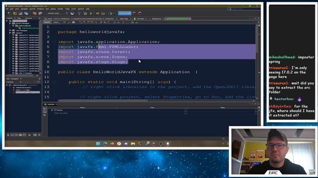Click 'public static void main' line
This screenshot has height=178, width=318.
click(x=122, y=82)
